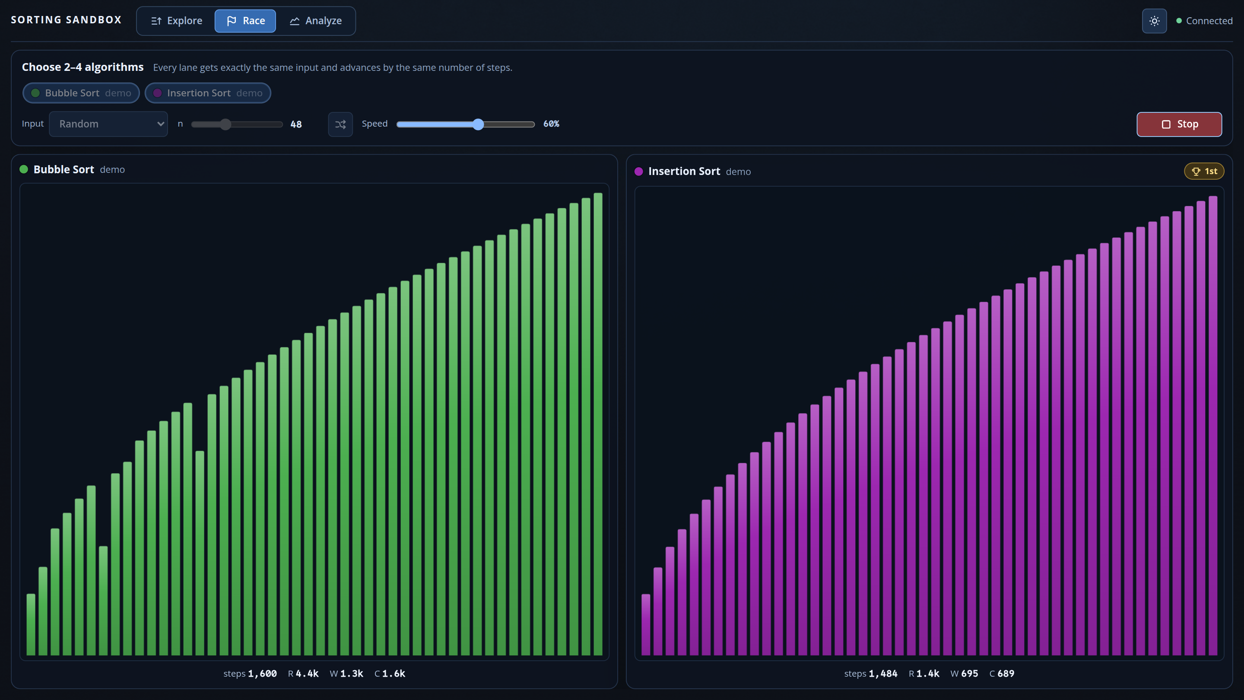
Task: Click the Bubble Sort steps 1,600 counter
Action: pos(250,674)
